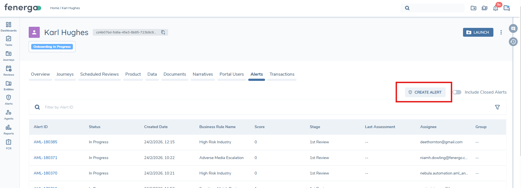
Task: Open the notifications bell
Action: pos(496,8)
